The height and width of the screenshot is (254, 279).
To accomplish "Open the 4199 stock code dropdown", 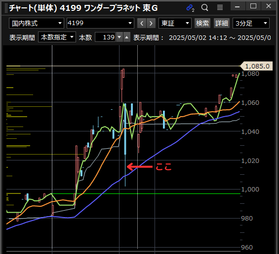I will coord(100,23).
